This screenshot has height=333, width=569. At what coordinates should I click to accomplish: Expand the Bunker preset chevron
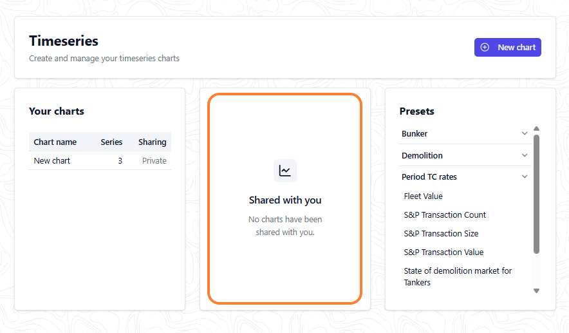click(525, 133)
